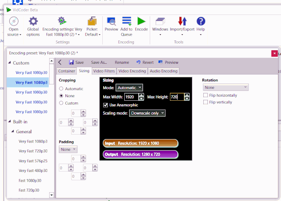Switch to the Sizing tab
The image size is (281, 201).
coord(84,71)
